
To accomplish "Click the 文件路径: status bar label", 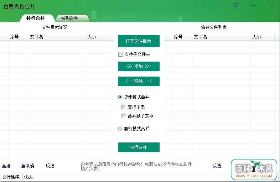I will tap(11, 177).
